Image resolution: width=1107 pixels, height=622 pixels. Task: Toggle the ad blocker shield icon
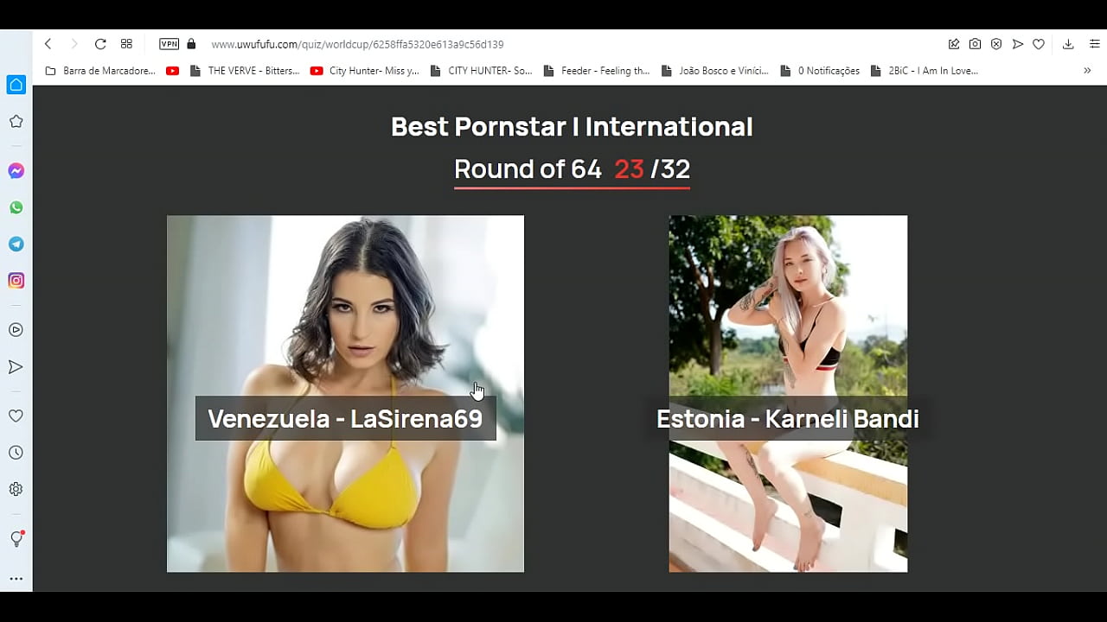point(996,44)
